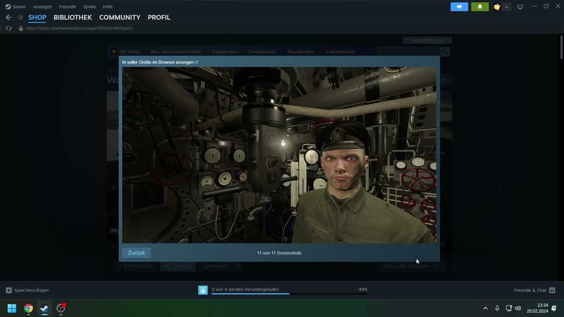Click the page vertical scrollbar
This screenshot has width=564, height=317.
[x=561, y=47]
